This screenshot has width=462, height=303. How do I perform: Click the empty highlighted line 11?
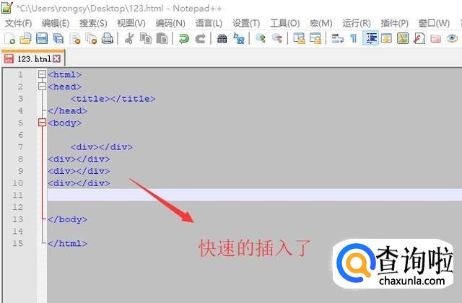(253, 196)
